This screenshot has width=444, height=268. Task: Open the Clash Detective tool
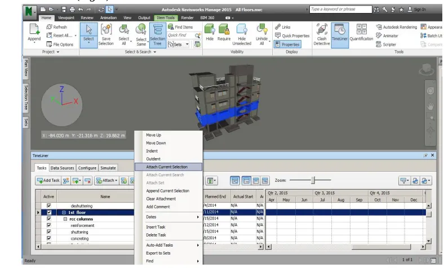pos(322,35)
